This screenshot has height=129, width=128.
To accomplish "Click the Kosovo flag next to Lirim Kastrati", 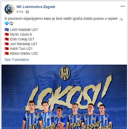I will pos(7,30).
